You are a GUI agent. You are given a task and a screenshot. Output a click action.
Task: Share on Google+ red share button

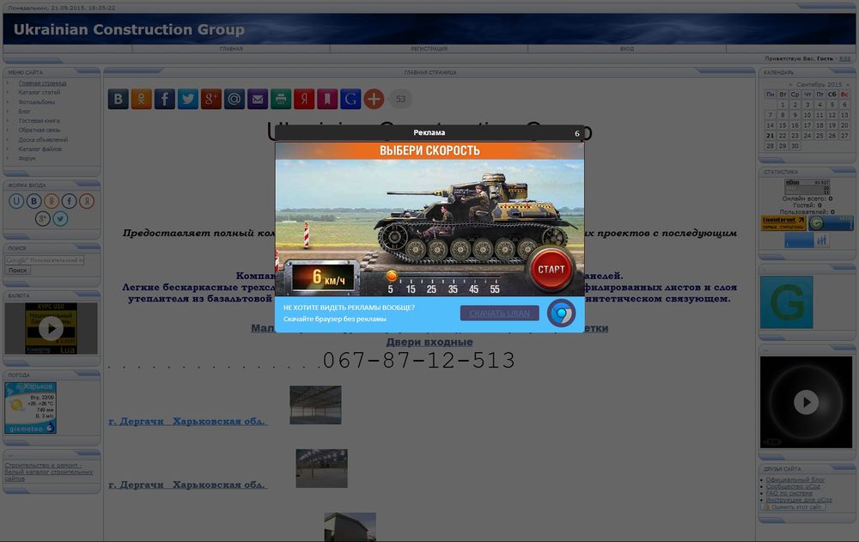point(211,99)
